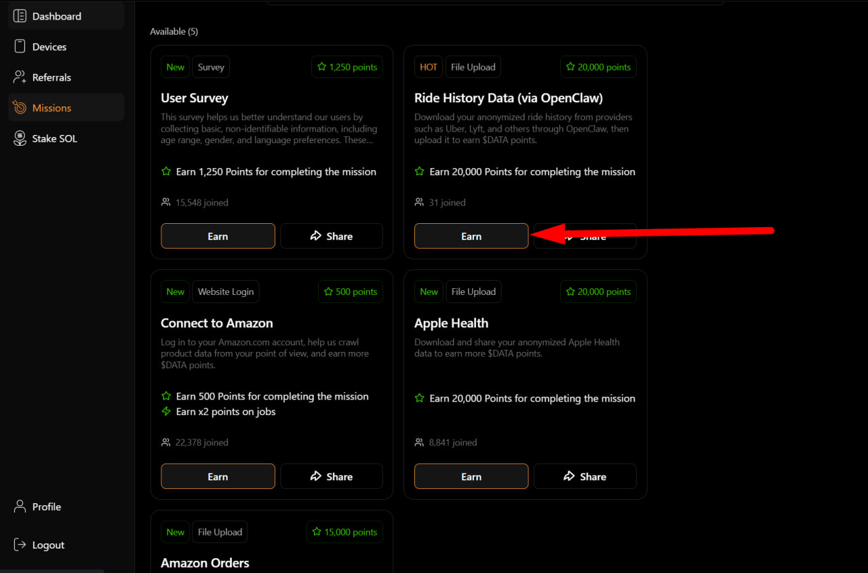Viewport: 868px width, 573px height.
Task: Click the star in 1,250 points badge
Action: [x=321, y=67]
